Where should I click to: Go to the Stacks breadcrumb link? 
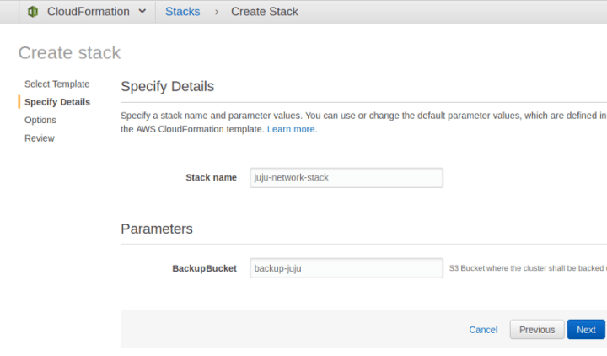pos(183,12)
